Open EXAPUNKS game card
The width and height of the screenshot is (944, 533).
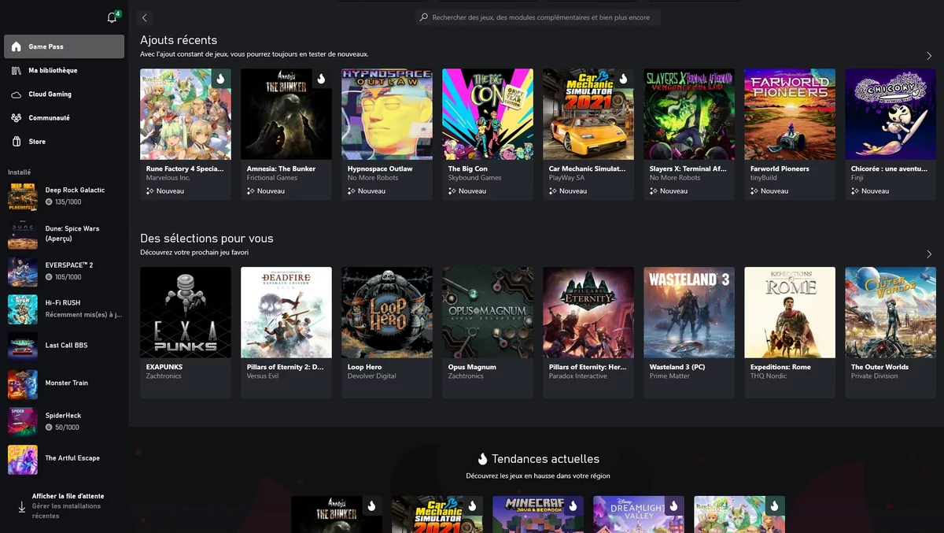(x=186, y=332)
